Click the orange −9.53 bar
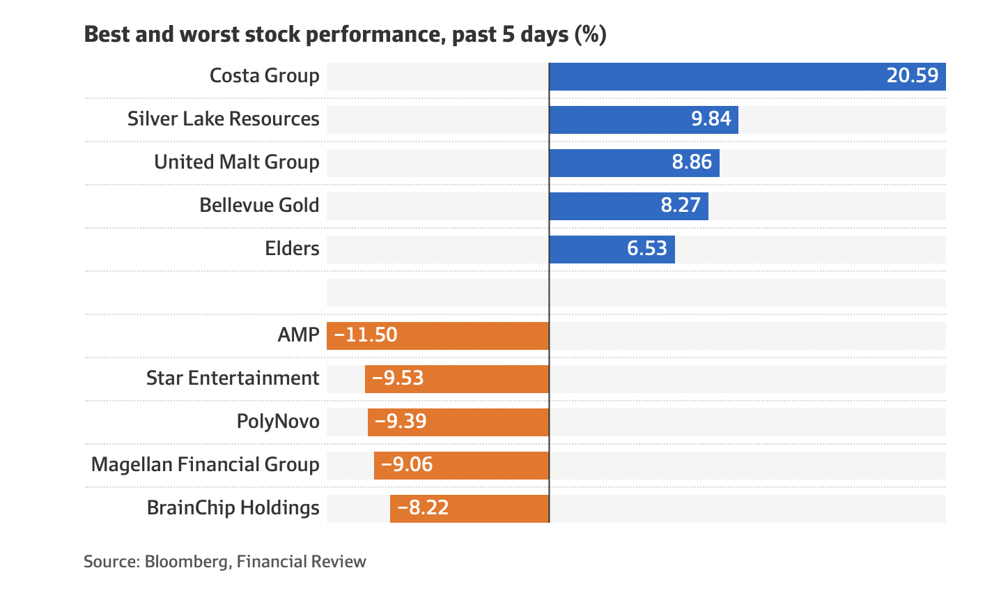 [x=457, y=378]
